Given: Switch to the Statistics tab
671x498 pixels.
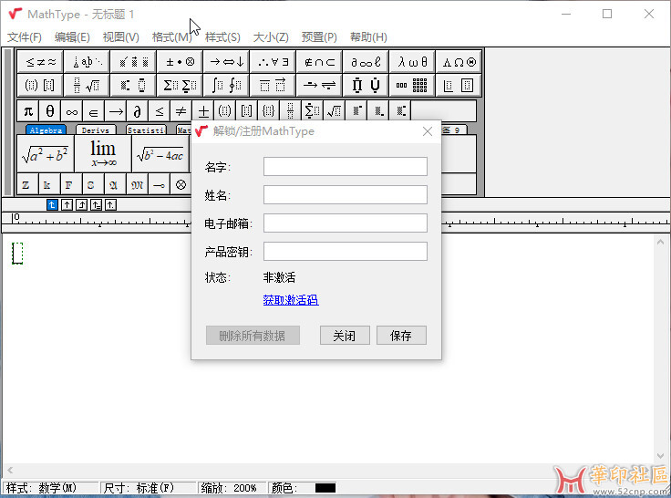Looking at the screenshot, I should tap(146, 130).
